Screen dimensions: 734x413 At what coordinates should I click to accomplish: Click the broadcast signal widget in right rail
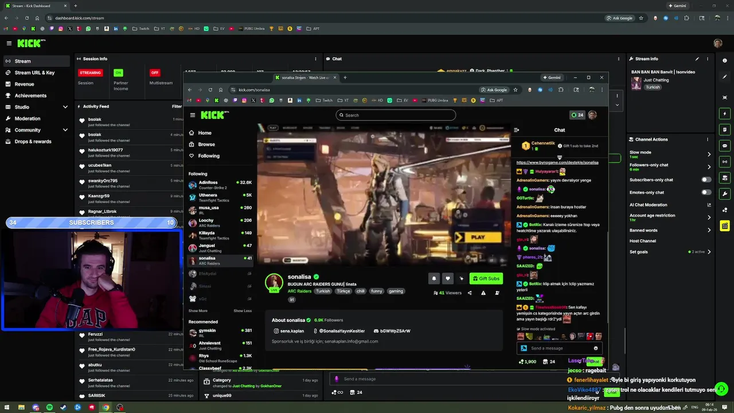coord(725,162)
